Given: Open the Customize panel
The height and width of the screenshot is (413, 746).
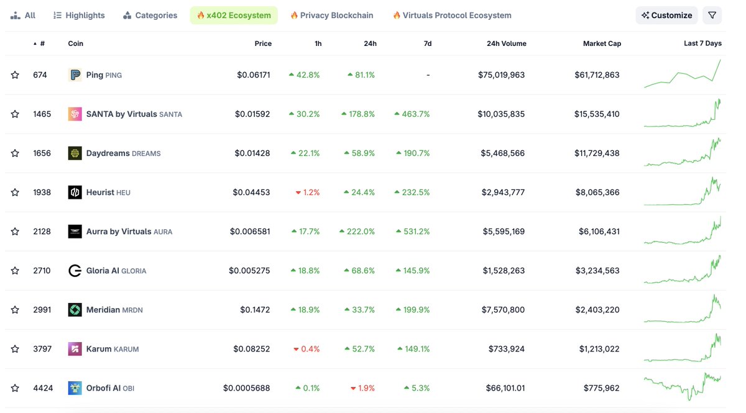Looking at the screenshot, I should pos(666,15).
